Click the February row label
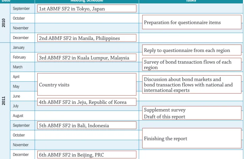This screenshot has height=159, width=244. point(19,57)
